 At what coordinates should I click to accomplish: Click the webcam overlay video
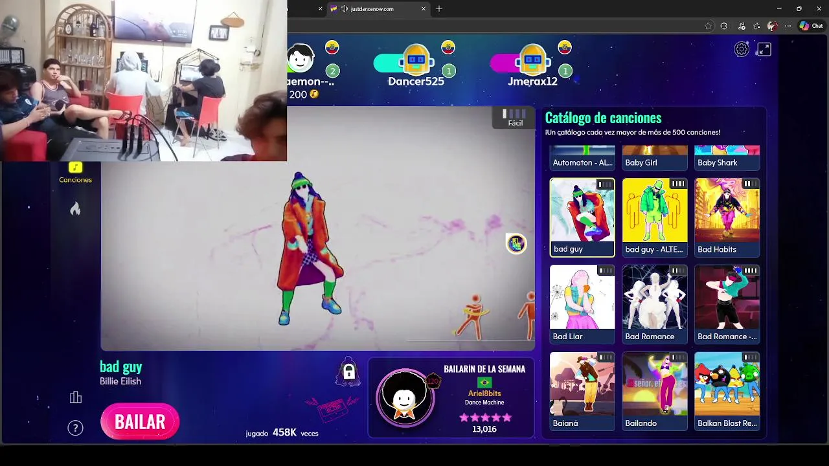point(143,80)
